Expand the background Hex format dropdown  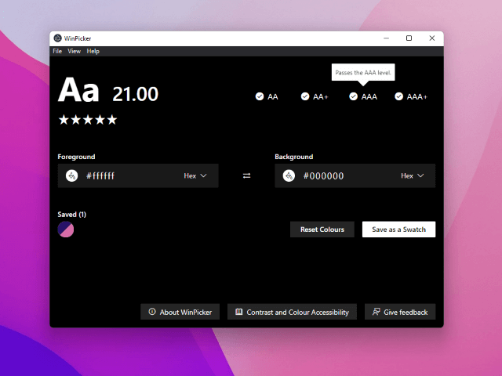(413, 176)
